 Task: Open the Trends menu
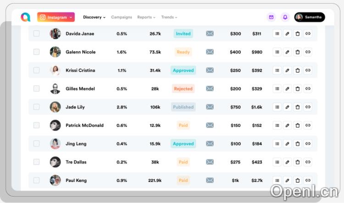[169, 17]
